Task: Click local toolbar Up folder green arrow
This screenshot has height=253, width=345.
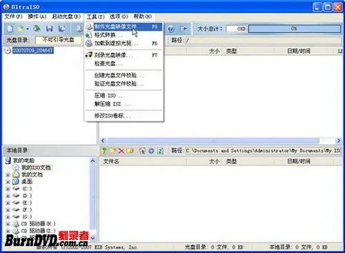Action: pos(104,151)
